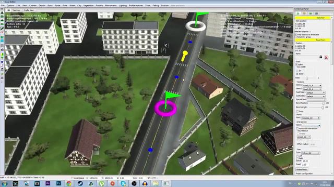Click the tree Road value field

305,165
